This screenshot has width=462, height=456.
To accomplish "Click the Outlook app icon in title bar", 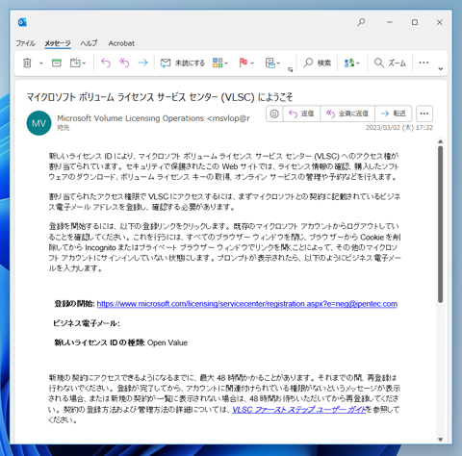I will point(22,22).
